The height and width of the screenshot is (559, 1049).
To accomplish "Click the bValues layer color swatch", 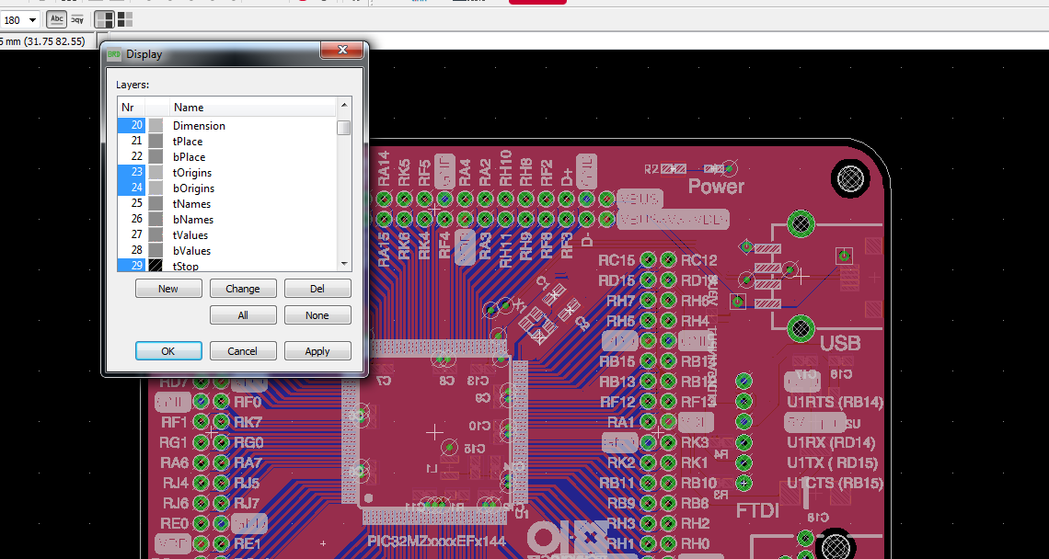I will (156, 250).
